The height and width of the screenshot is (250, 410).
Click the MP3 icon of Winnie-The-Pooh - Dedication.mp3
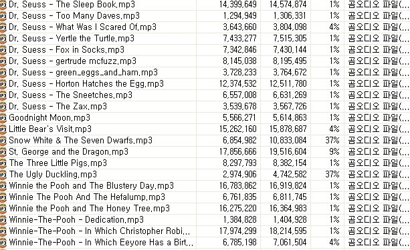pyautogui.click(x=3, y=220)
